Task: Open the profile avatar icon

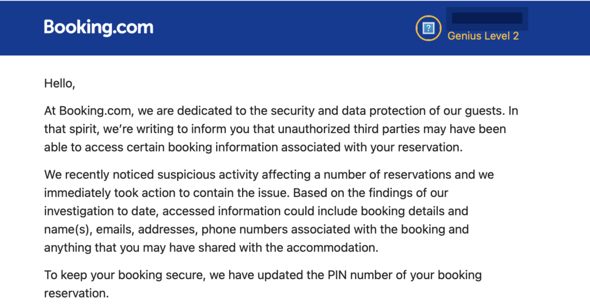Action: [428, 28]
